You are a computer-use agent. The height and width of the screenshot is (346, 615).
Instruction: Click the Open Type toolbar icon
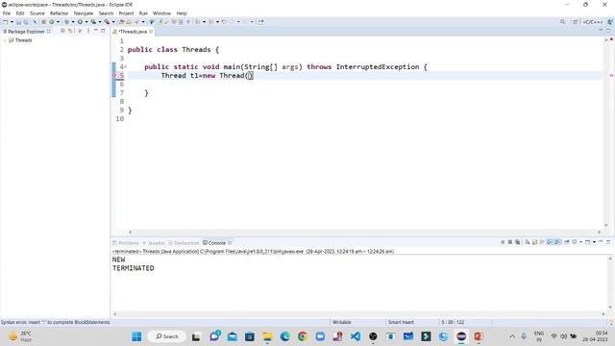click(x=122, y=22)
